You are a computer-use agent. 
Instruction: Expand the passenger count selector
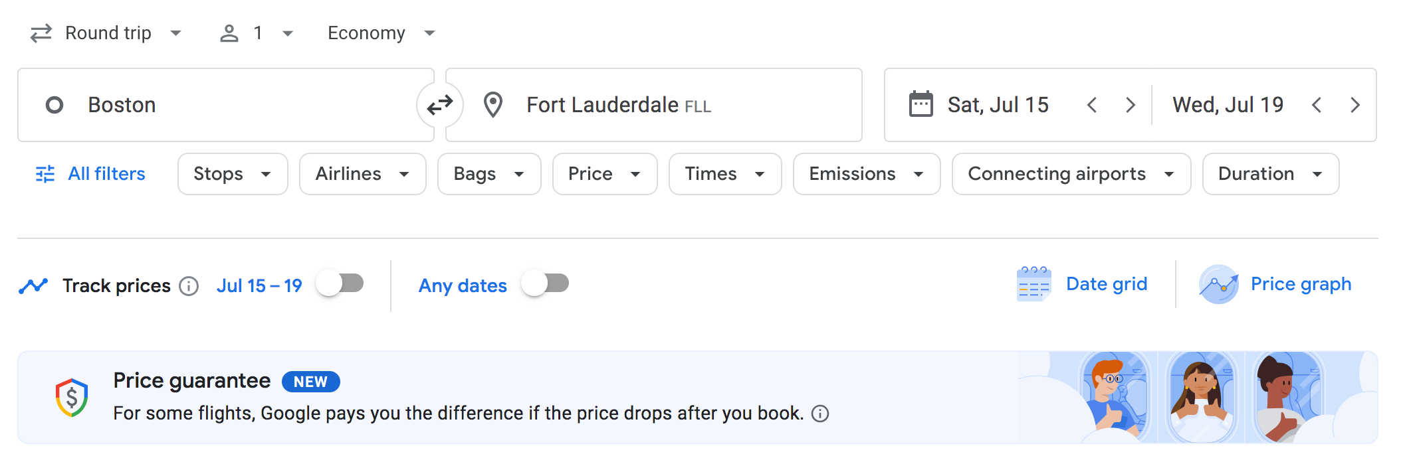coord(257,33)
